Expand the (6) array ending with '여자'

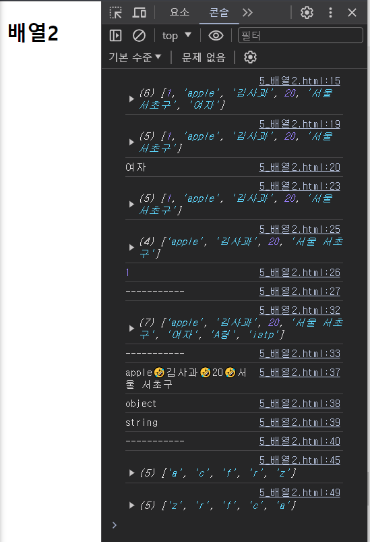(131, 99)
